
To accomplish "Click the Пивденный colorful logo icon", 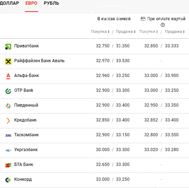I will [x=8, y=106].
